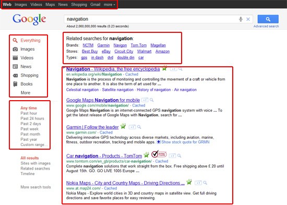Clear the search box with X icon
Viewport: 287px width, 205px height.
[x=248, y=19]
